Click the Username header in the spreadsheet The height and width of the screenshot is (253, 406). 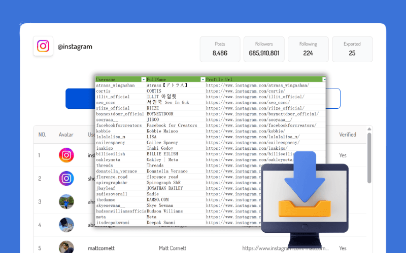(106, 79)
